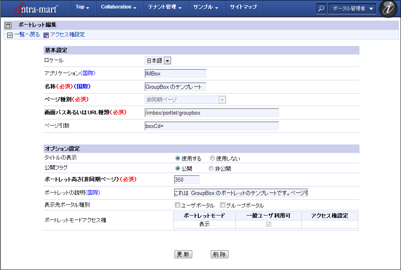This screenshot has width=401, height=270.
Task: Click the back-to-list arrow icon
Action: click(10, 35)
